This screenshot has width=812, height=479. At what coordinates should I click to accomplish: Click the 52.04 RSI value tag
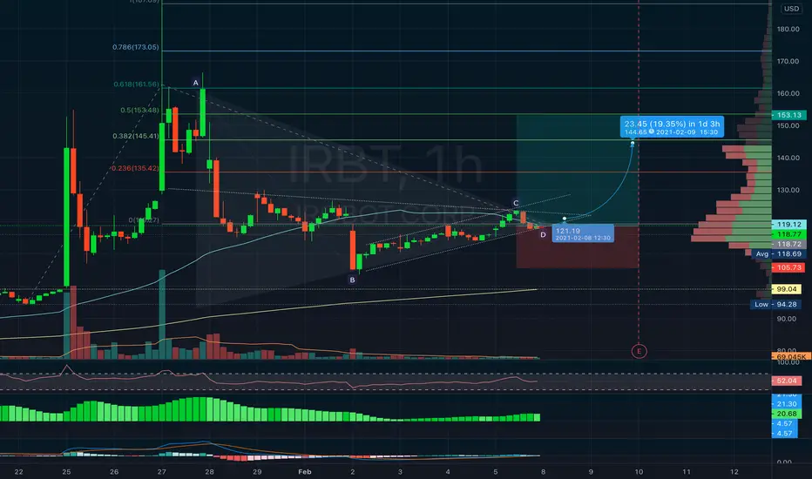tap(787, 381)
